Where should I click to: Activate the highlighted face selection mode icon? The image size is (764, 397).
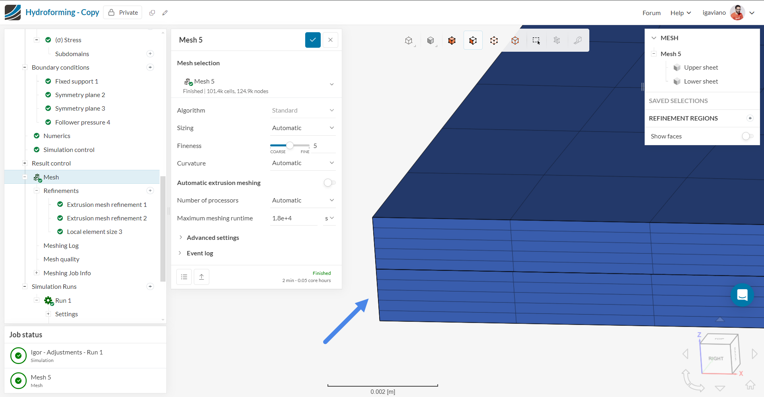[x=473, y=41]
